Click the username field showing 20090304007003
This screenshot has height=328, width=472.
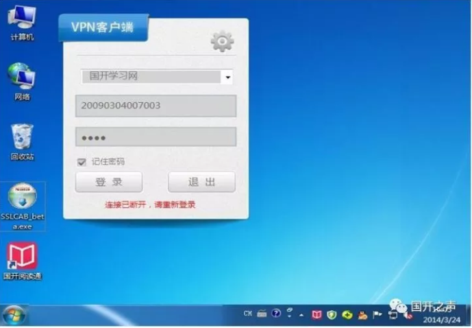156,106
